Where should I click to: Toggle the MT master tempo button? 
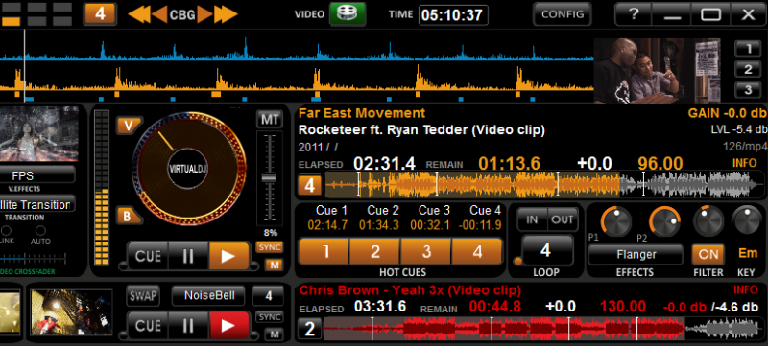(270, 119)
